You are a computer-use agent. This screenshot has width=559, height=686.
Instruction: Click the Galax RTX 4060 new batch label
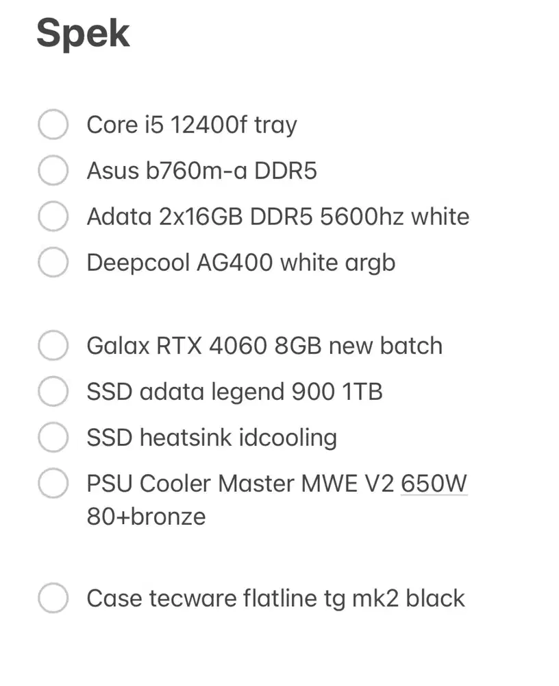tap(264, 346)
